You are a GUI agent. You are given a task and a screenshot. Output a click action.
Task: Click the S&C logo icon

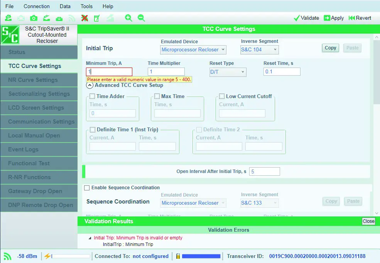[x=10, y=35]
